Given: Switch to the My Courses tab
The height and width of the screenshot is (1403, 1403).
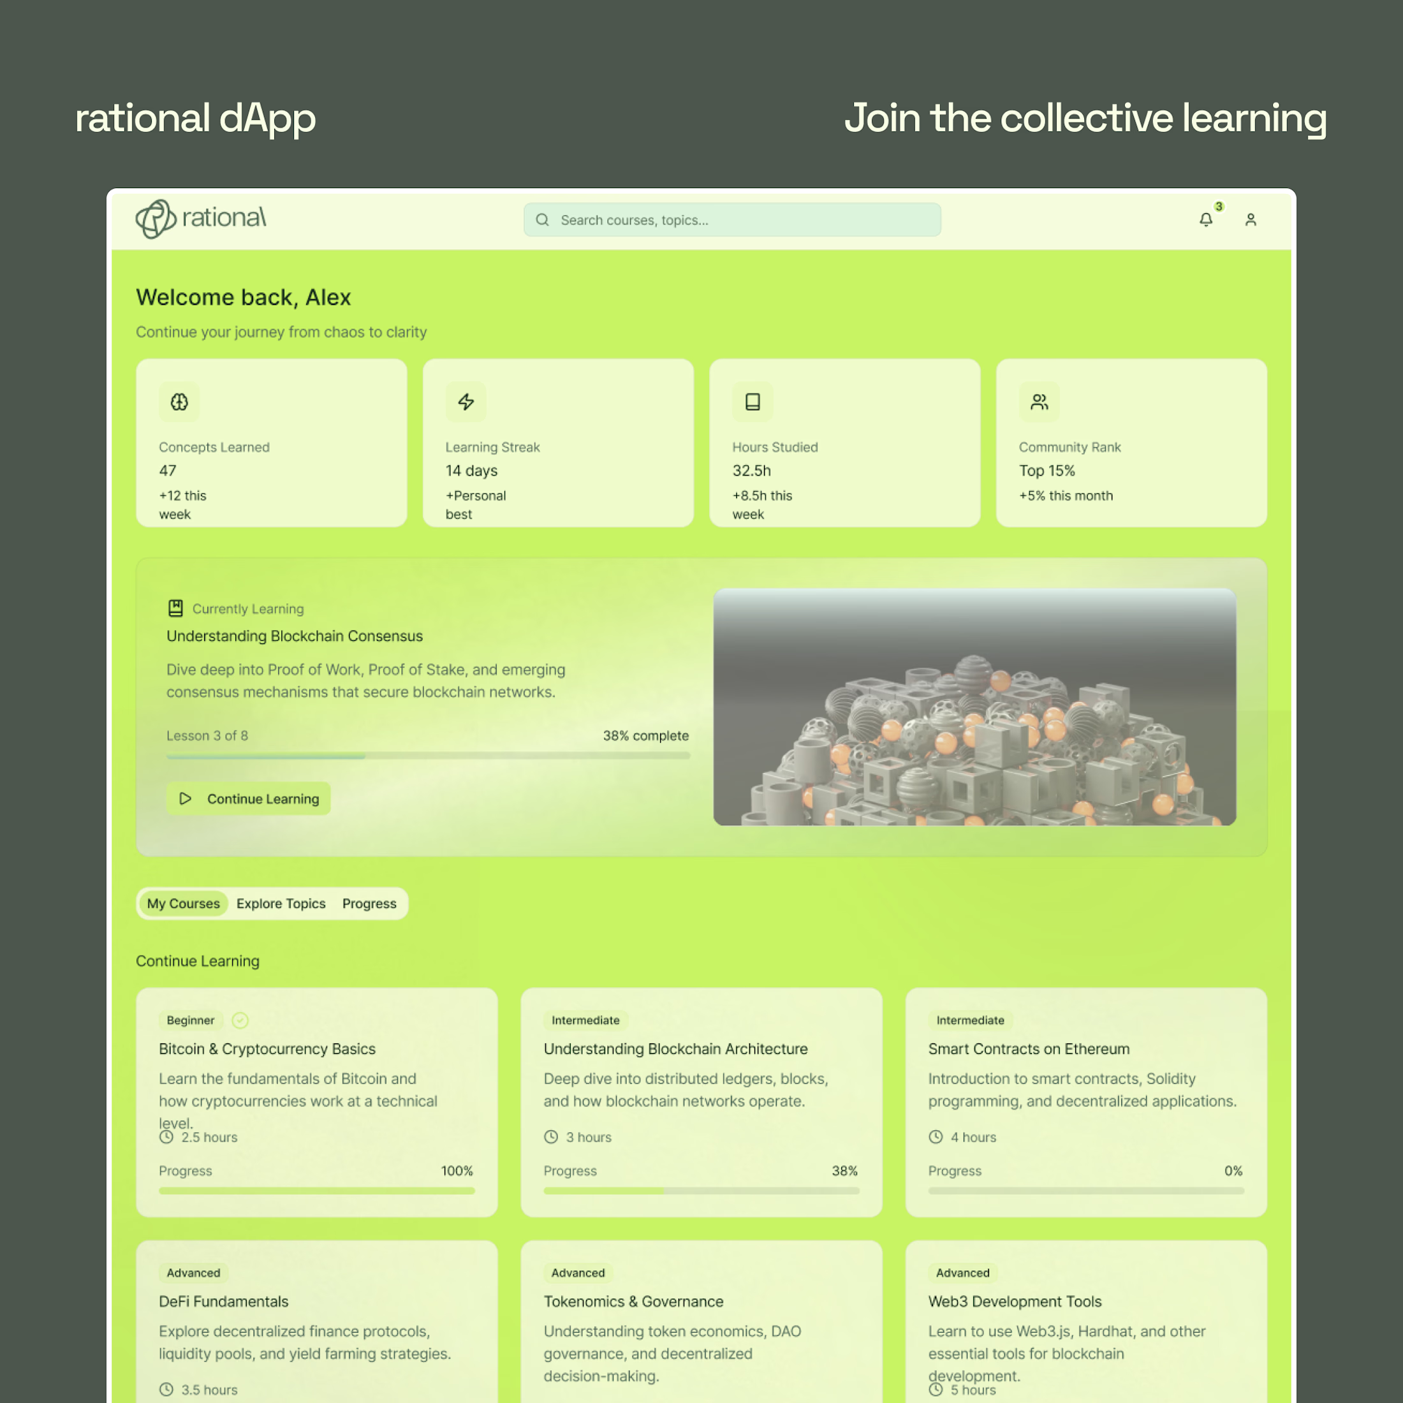Looking at the screenshot, I should 183,904.
